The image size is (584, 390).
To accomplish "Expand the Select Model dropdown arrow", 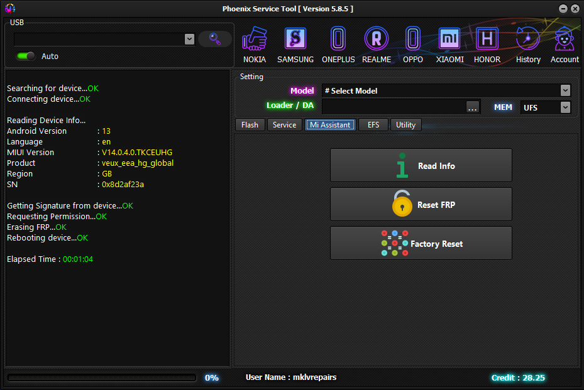I will click(565, 90).
